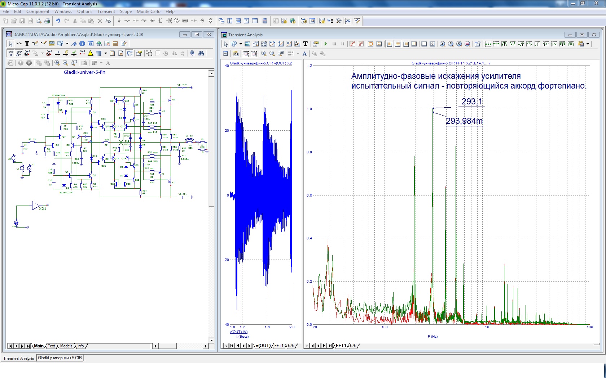This screenshot has width=606, height=378.
Task: Click the Run analysis green play button
Action: 326,44
